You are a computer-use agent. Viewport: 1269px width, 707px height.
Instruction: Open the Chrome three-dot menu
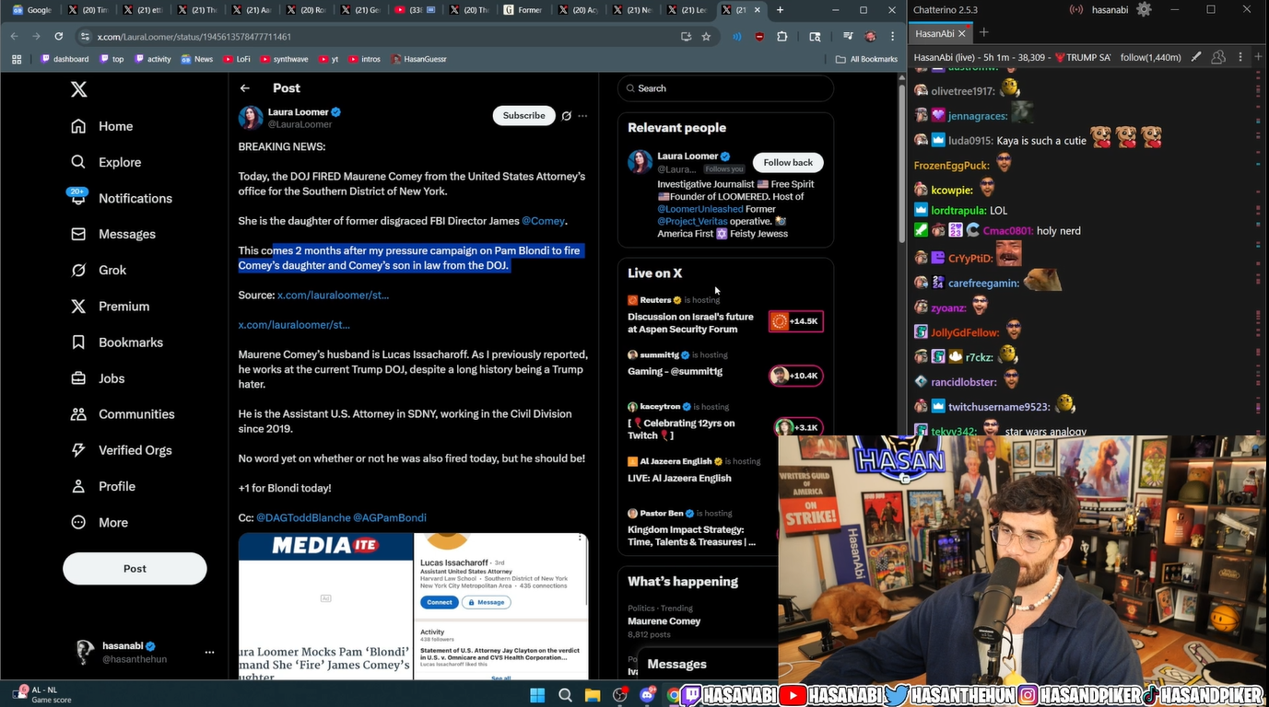[892, 37]
